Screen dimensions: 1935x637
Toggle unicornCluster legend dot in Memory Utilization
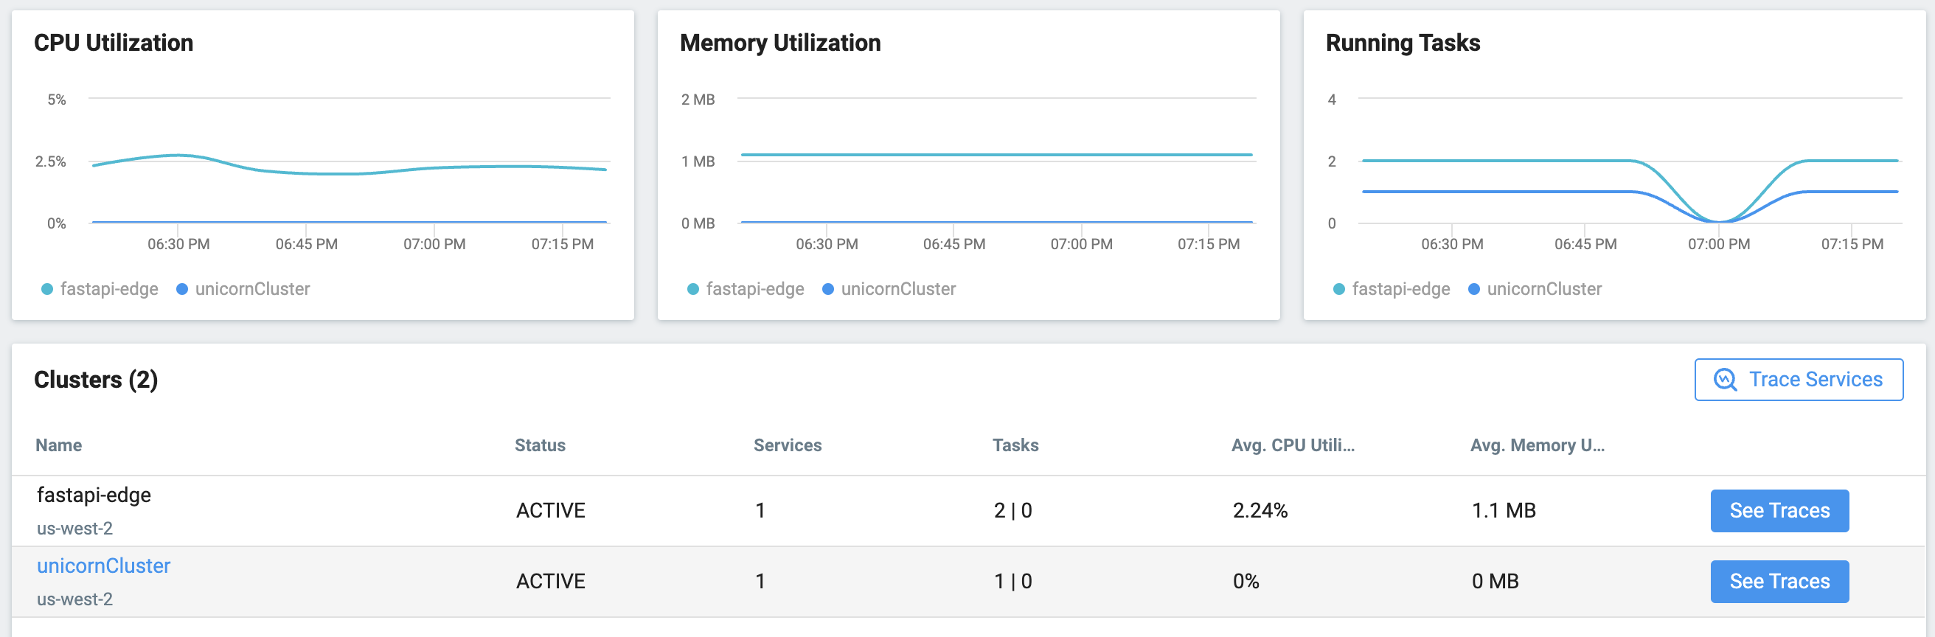pyautogui.click(x=828, y=289)
